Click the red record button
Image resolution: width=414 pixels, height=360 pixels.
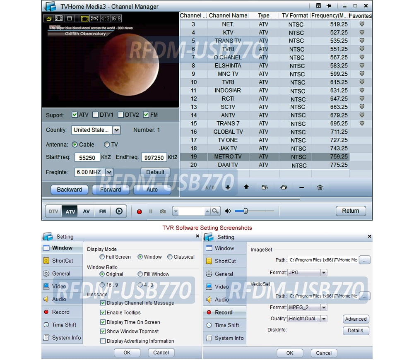tap(139, 211)
